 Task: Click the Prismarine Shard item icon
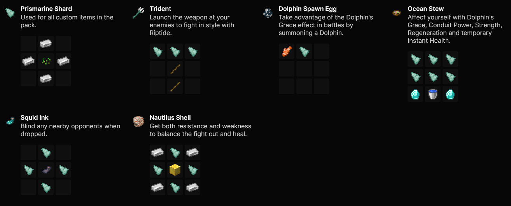click(10, 13)
